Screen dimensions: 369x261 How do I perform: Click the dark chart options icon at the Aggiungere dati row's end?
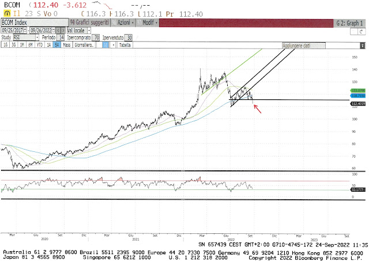click(x=363, y=46)
